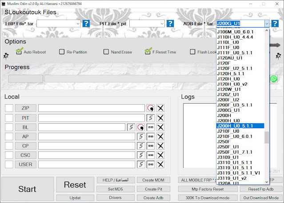The image size is (284, 203).
Task: Click the blue help icon beside PIT File
Action: pyautogui.click(x=170, y=24)
